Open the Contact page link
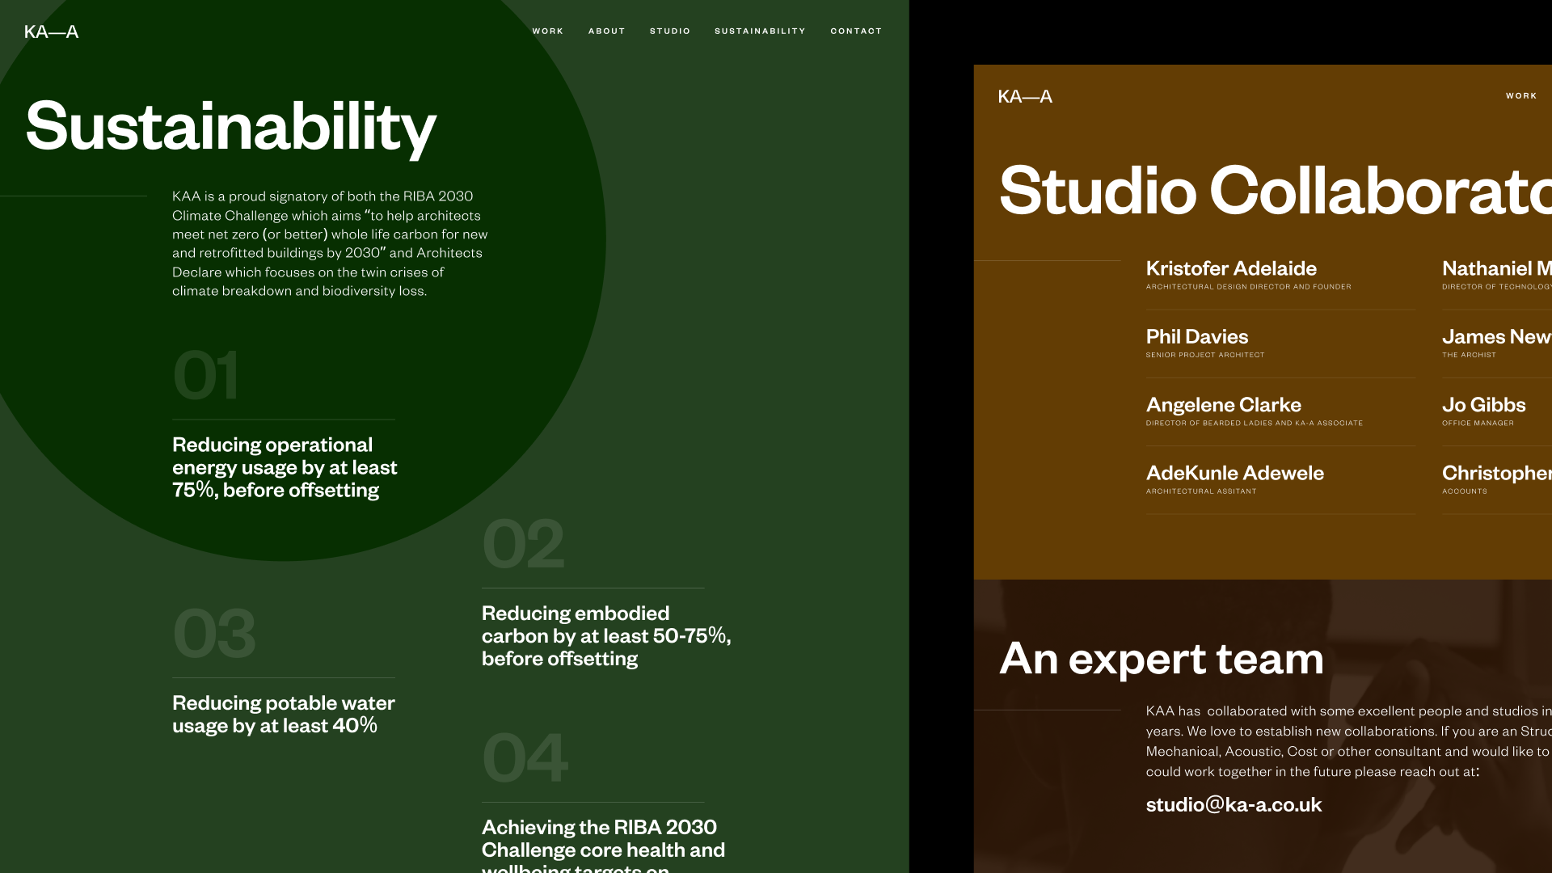1552x873 pixels. pyautogui.click(x=855, y=31)
